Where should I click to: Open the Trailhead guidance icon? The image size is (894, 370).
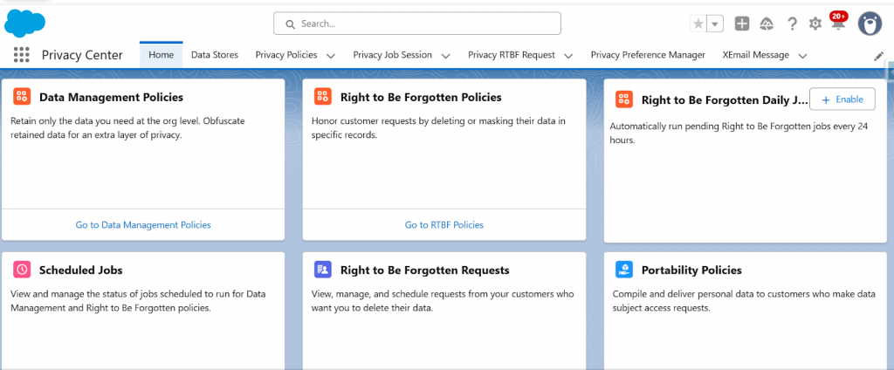767,24
